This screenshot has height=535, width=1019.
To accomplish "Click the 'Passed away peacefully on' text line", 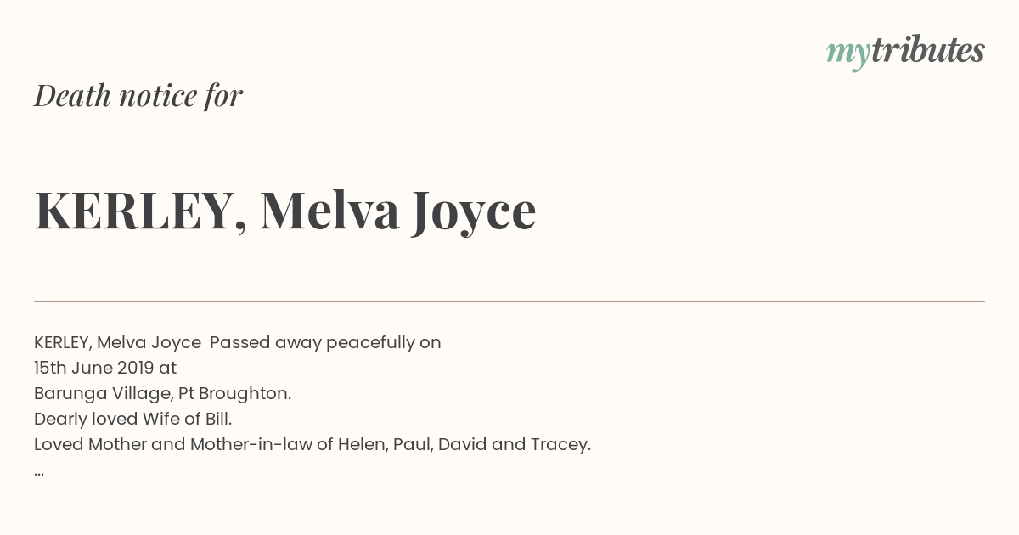I will [x=325, y=343].
